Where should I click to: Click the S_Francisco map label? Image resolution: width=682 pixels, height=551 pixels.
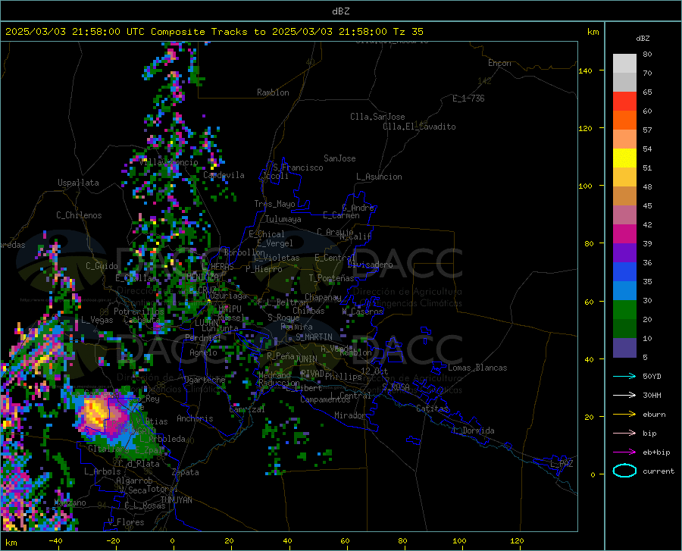click(x=298, y=167)
